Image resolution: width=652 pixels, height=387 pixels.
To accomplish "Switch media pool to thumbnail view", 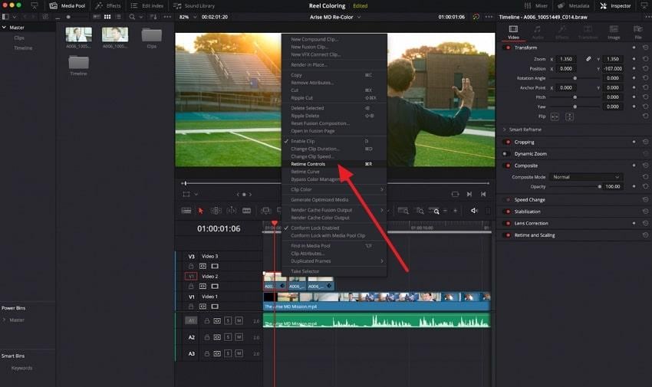I will [107, 17].
